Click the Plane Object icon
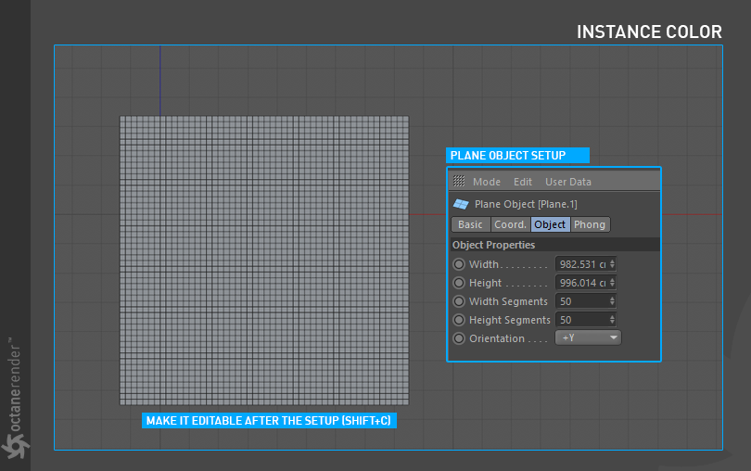The image size is (751, 471). 461,204
